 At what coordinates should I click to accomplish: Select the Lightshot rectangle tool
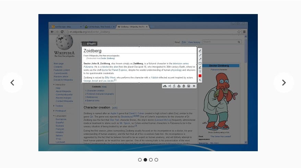click(200, 63)
